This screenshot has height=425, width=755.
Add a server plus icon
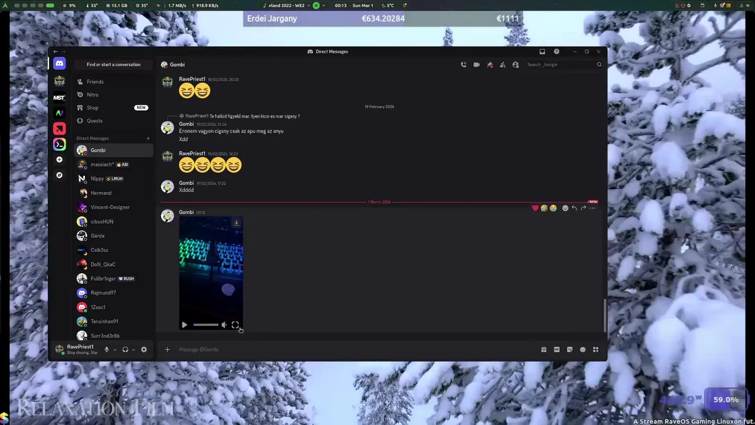pyautogui.click(x=59, y=159)
